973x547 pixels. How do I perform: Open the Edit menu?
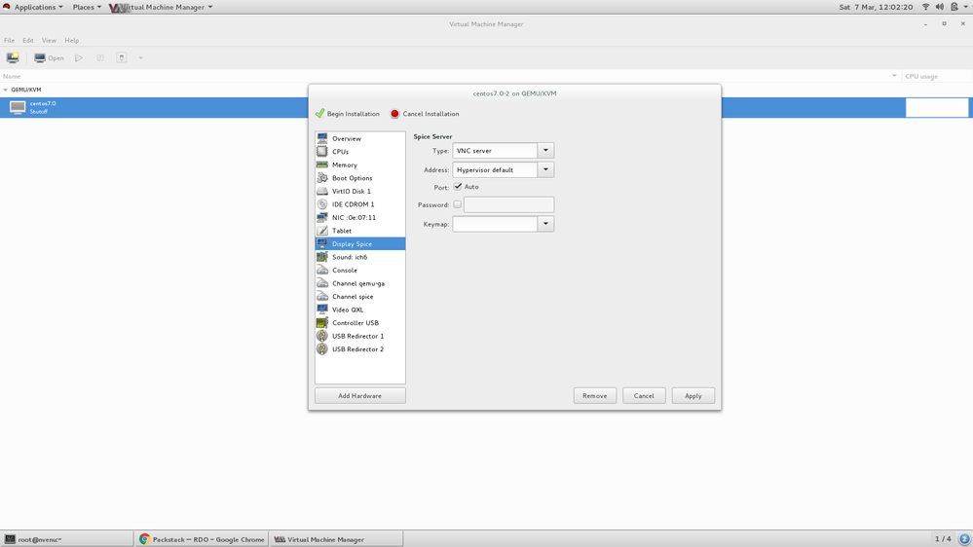point(28,41)
